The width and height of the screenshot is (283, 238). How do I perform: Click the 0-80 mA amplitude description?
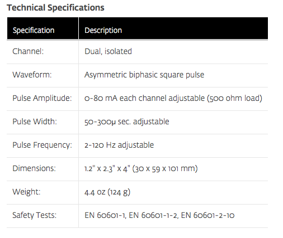pyautogui.click(x=173, y=98)
